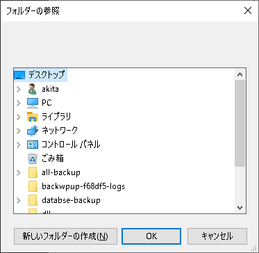
Task: Select the ライブラリ label
Action: (56, 117)
